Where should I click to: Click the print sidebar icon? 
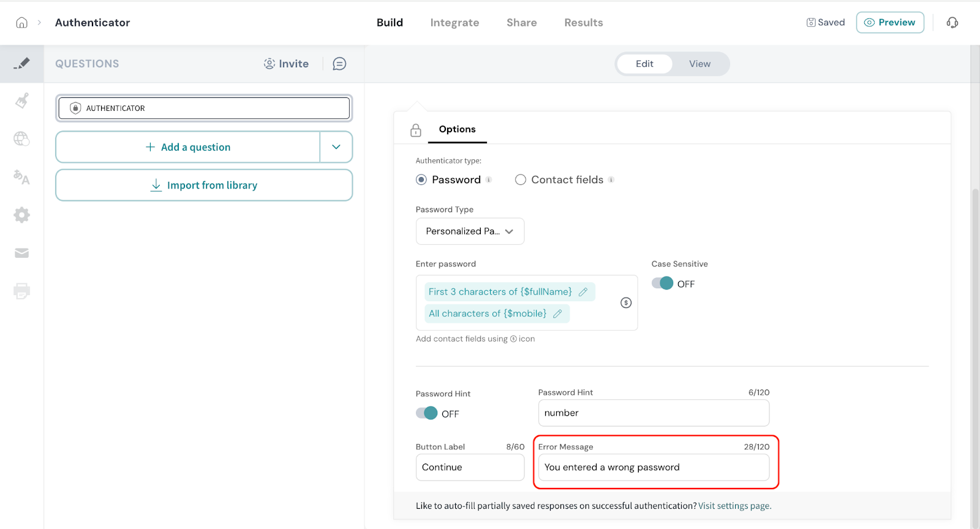tap(21, 291)
